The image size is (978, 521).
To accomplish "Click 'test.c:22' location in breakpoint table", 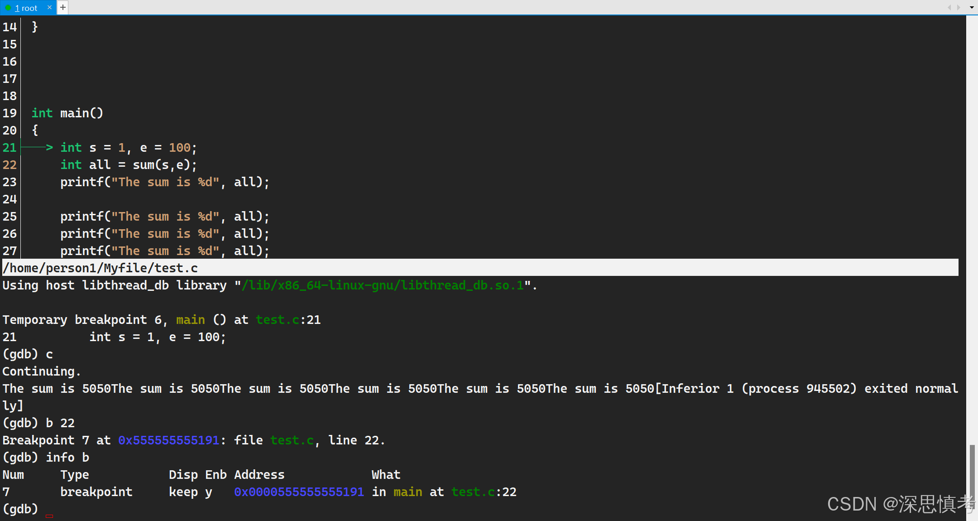I will click(484, 492).
